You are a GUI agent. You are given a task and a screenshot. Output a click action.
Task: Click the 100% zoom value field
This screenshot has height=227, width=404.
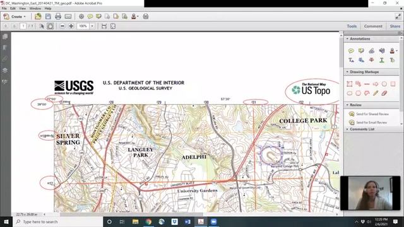point(83,26)
